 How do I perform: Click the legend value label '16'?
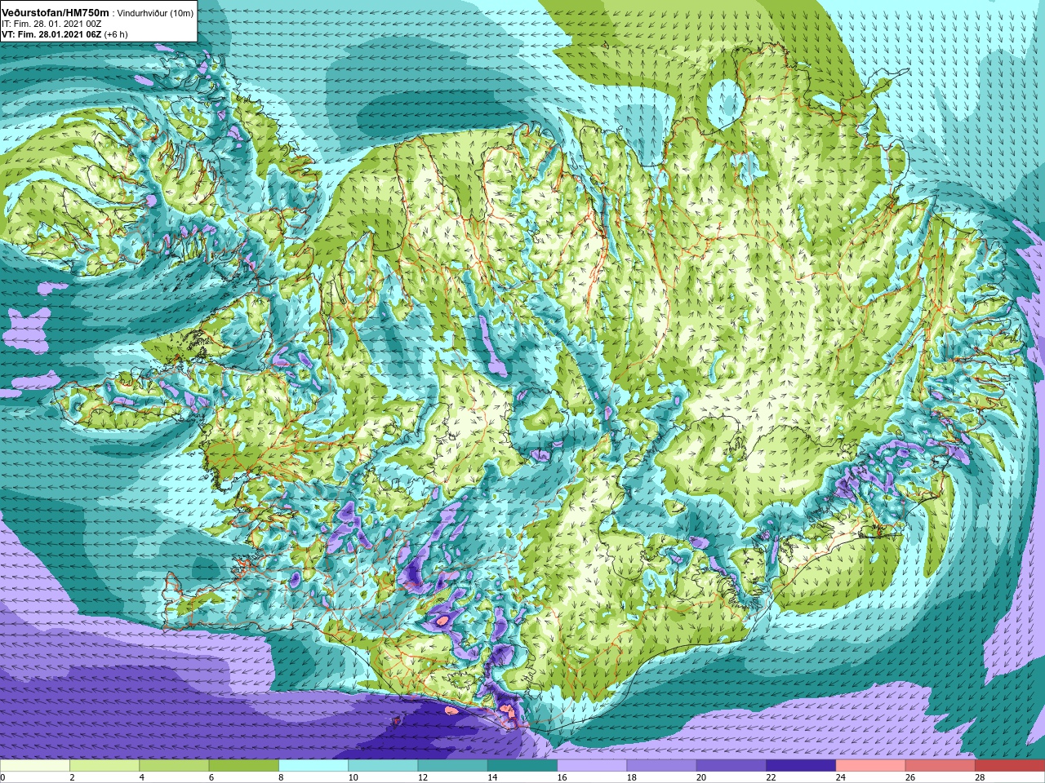(x=562, y=777)
